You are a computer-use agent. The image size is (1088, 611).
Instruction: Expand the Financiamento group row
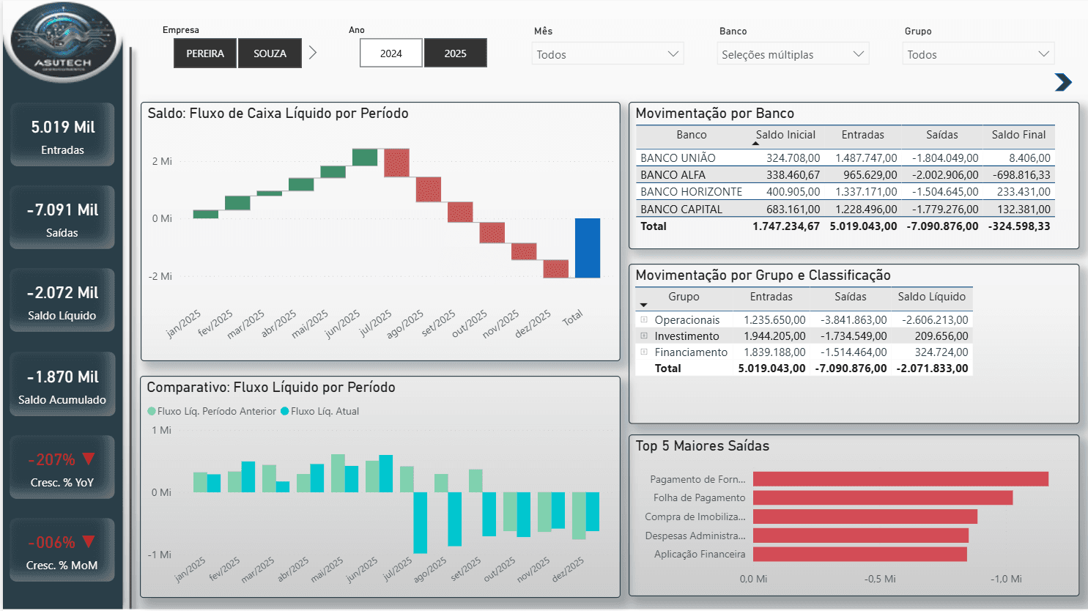tap(644, 352)
